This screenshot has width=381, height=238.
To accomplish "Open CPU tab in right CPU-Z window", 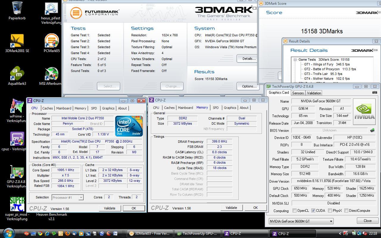I will point(156,108).
